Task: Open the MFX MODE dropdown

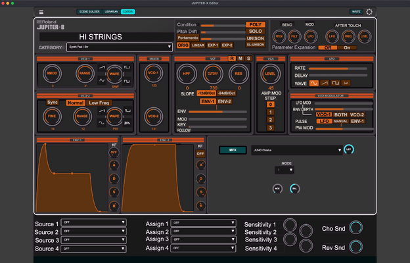Action: [285, 170]
